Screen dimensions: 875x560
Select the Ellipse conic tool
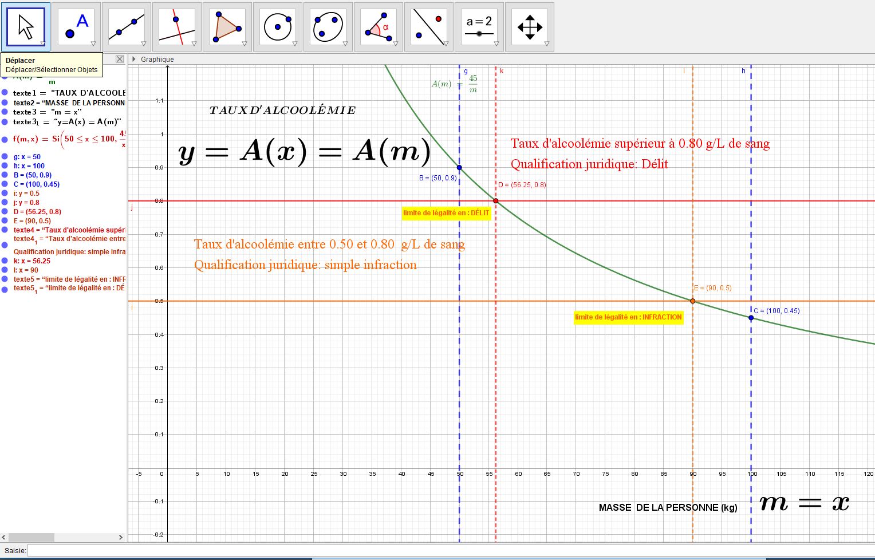click(328, 26)
